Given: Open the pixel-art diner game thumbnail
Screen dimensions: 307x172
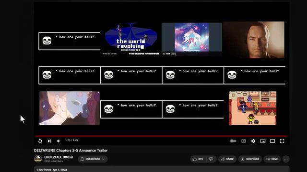Looking at the screenshot, I should coord(253,108).
